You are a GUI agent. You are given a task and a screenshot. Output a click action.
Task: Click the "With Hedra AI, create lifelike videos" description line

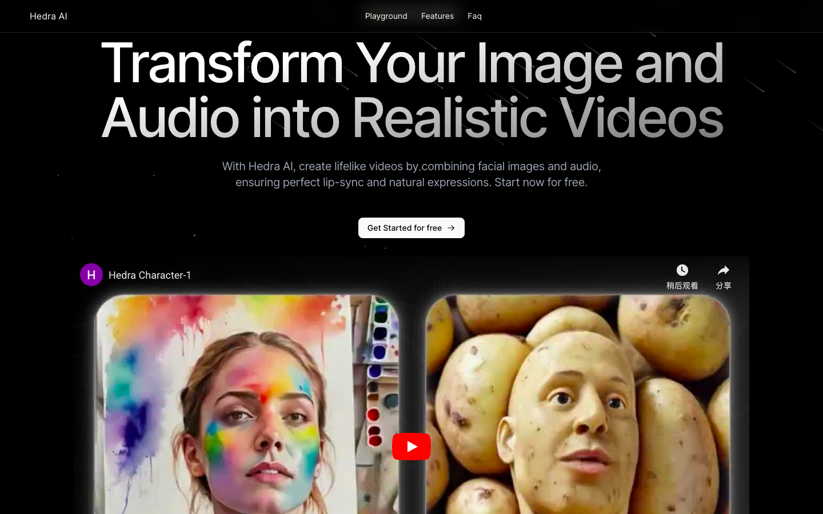tap(411, 166)
